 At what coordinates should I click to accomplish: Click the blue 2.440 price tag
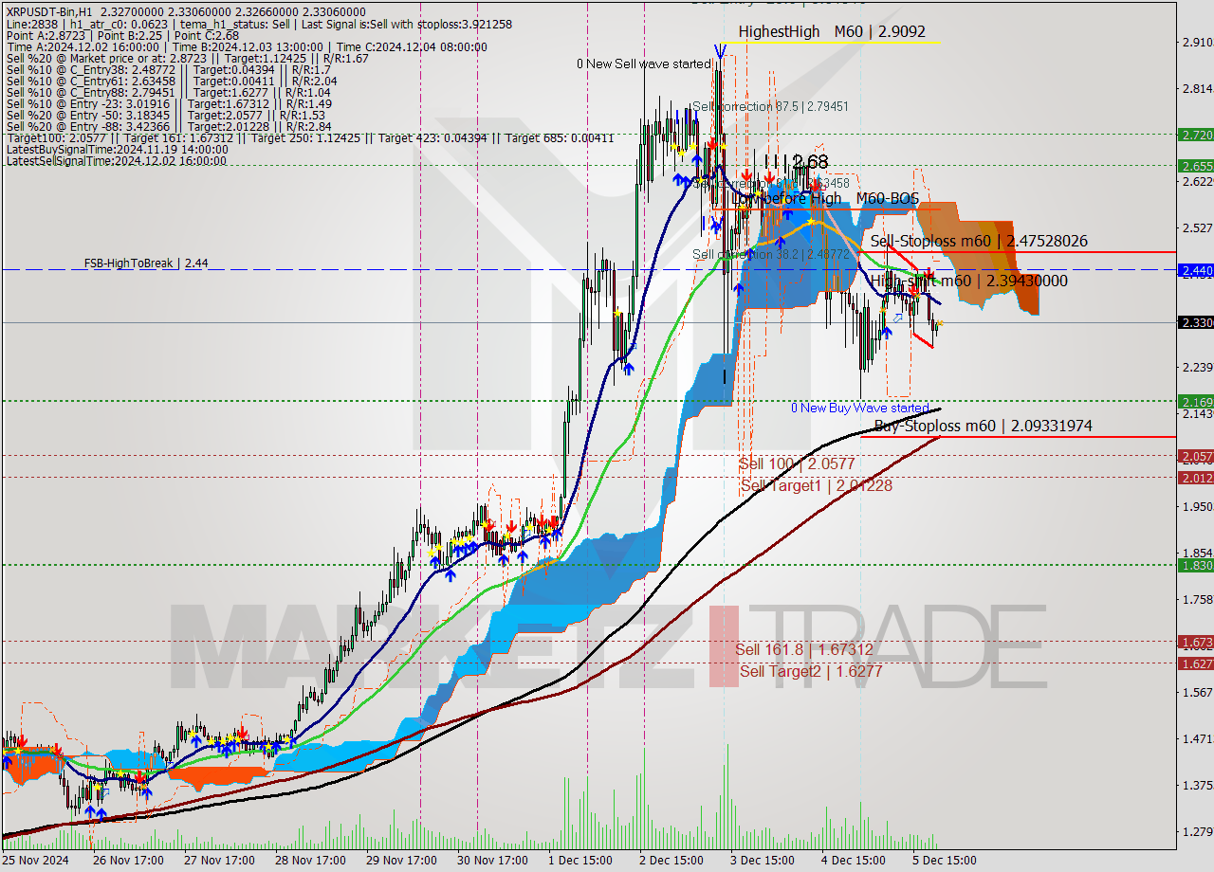(x=1195, y=270)
